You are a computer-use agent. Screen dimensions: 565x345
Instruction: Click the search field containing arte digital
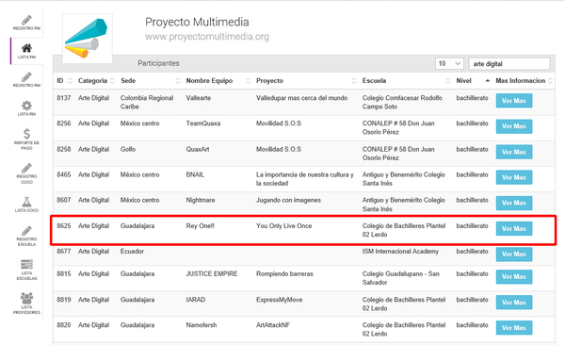click(509, 63)
